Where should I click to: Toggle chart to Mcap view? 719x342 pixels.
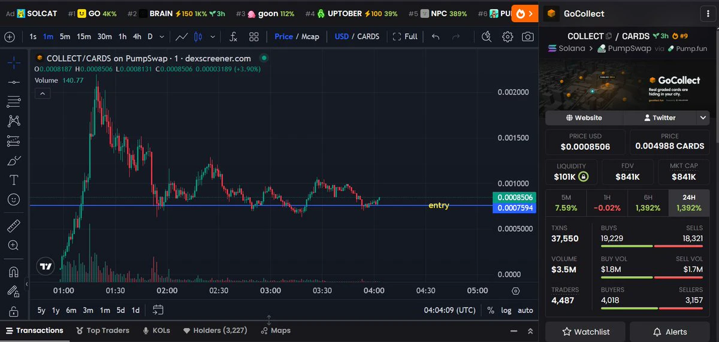pos(310,37)
